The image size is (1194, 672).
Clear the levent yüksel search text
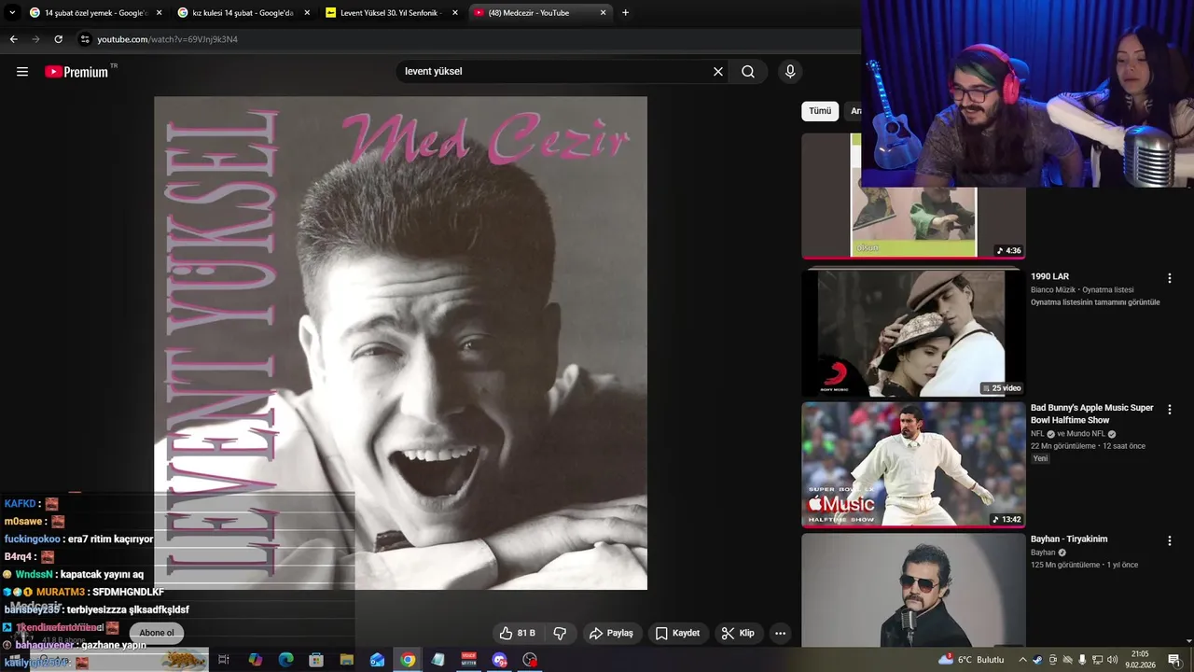[718, 72]
